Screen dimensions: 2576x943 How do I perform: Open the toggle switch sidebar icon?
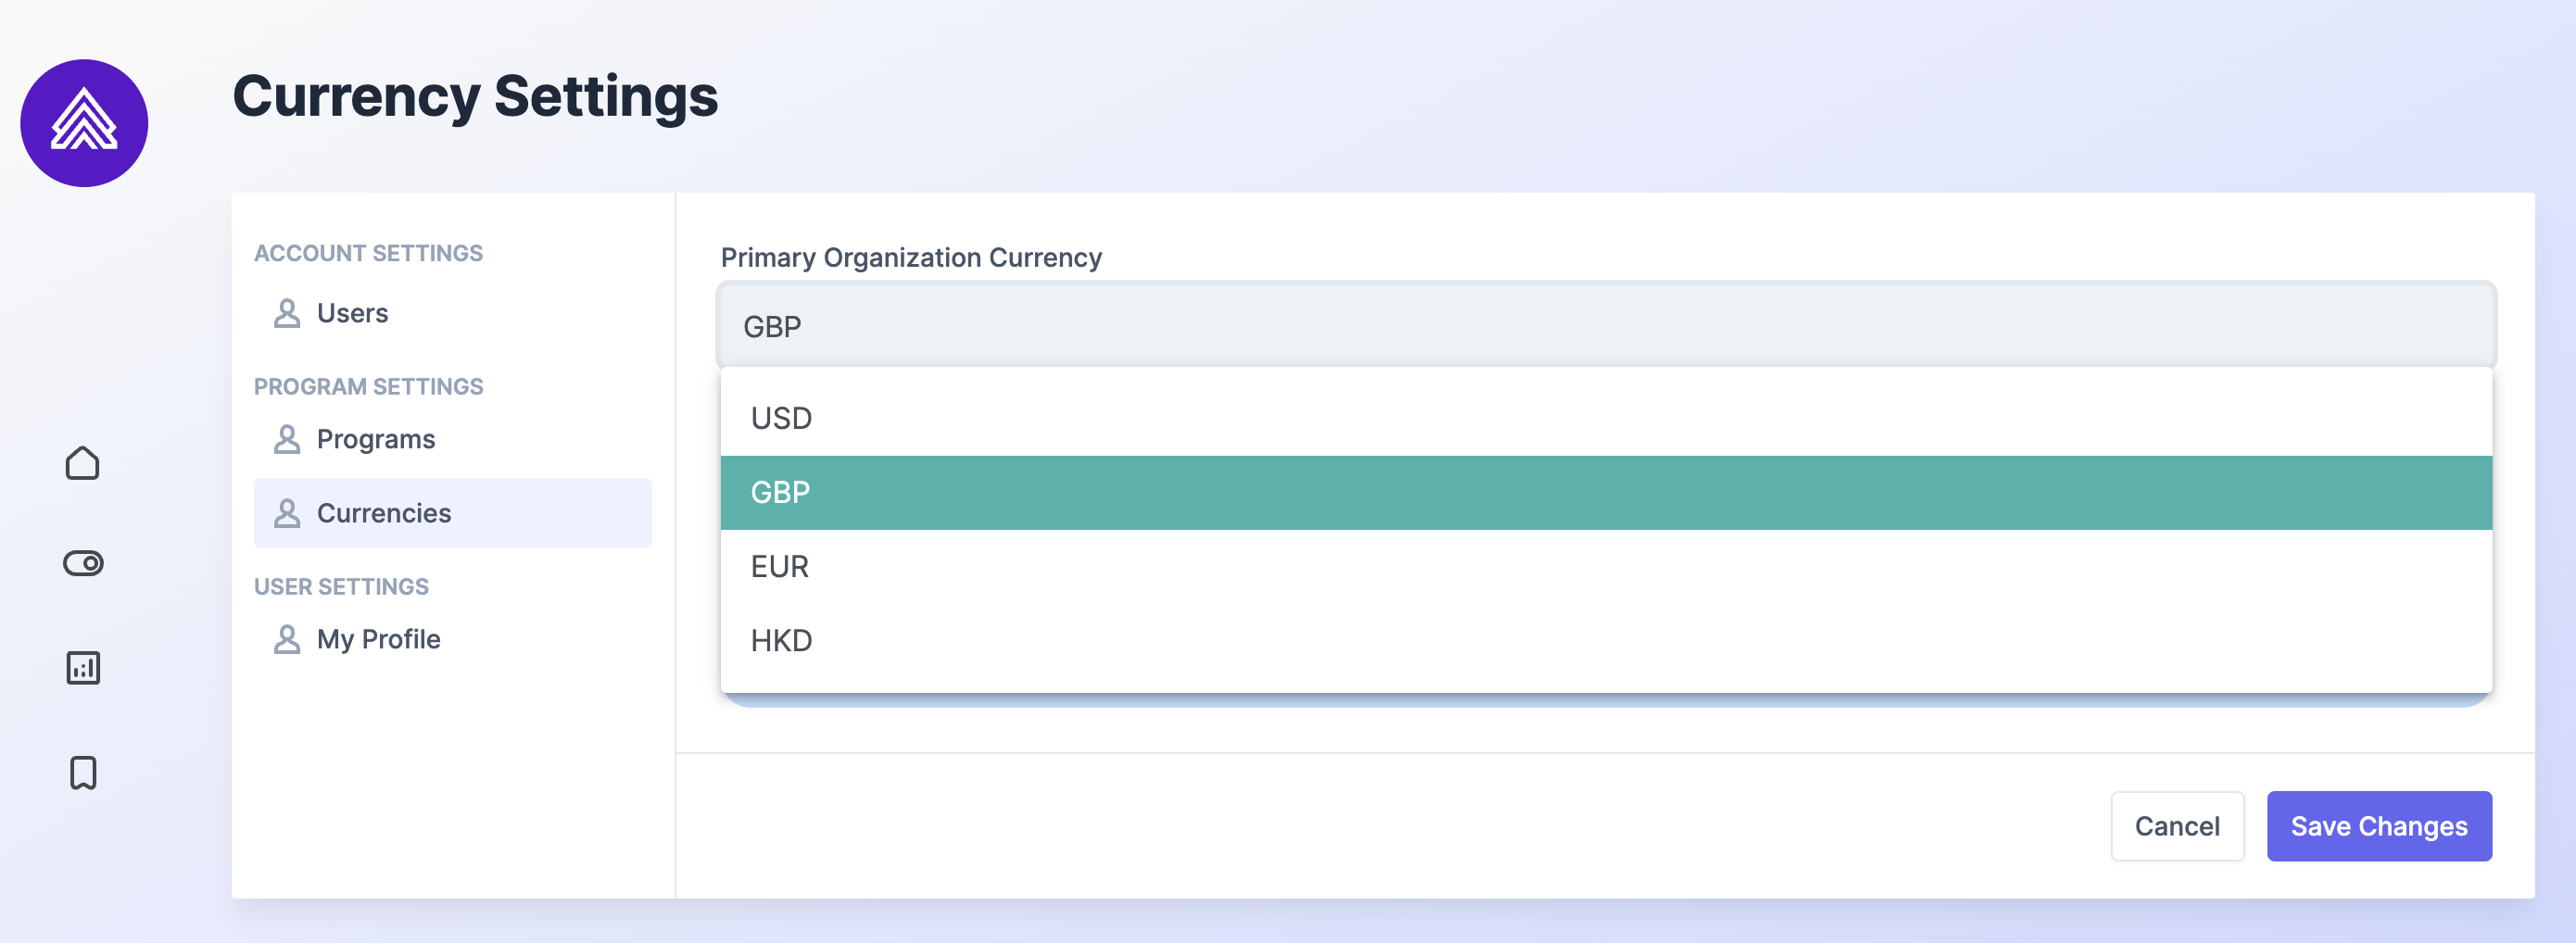point(83,563)
